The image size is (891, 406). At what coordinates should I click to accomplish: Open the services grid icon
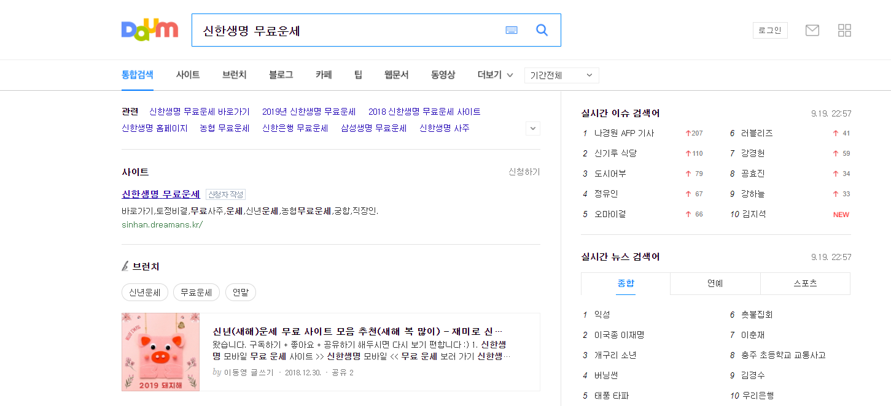844,30
